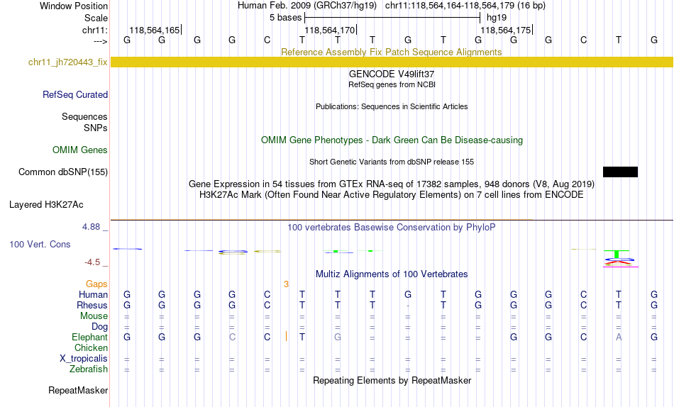Viewport: 674px width, 407px height.
Task: Click the Chicken species row label
Action: [x=91, y=347]
